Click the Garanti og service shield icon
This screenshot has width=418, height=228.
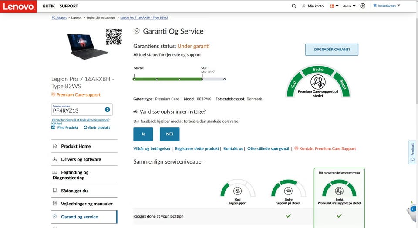[x=55, y=217]
